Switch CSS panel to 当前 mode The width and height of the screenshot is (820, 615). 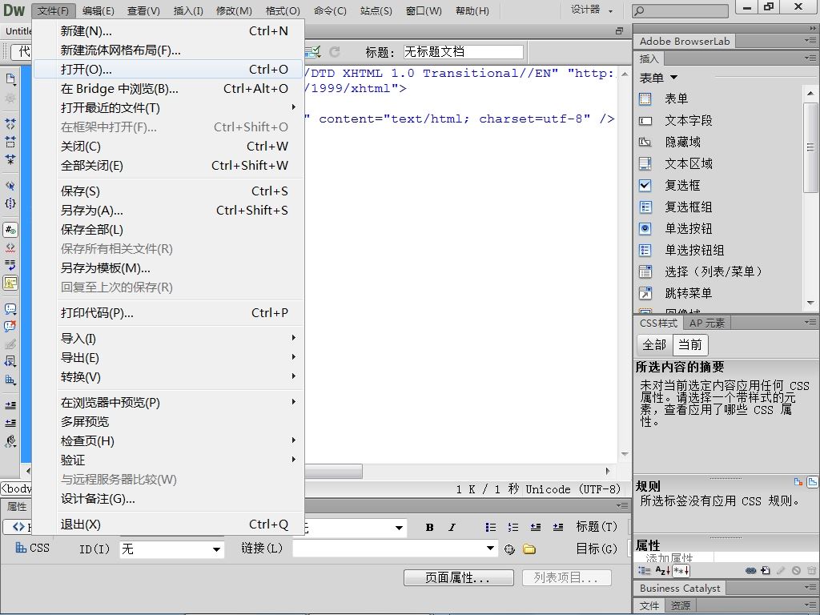pos(690,344)
